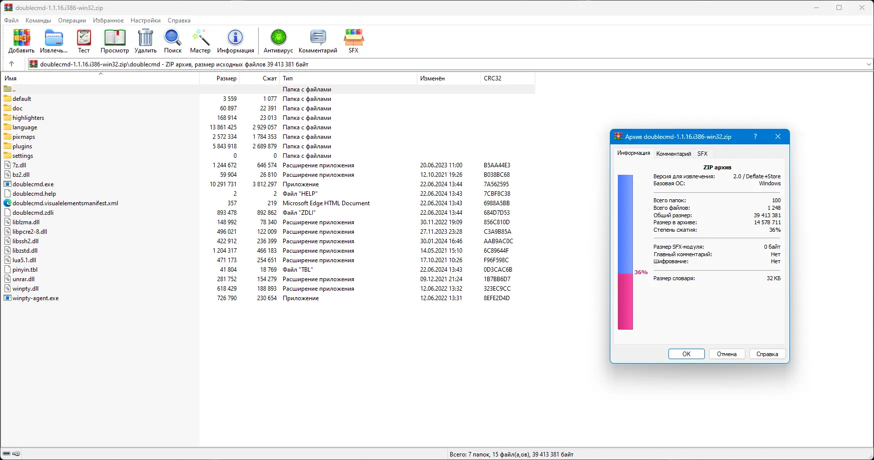Click the drive icon in status bar
Image resolution: width=874 pixels, height=460 pixels.
click(7, 454)
